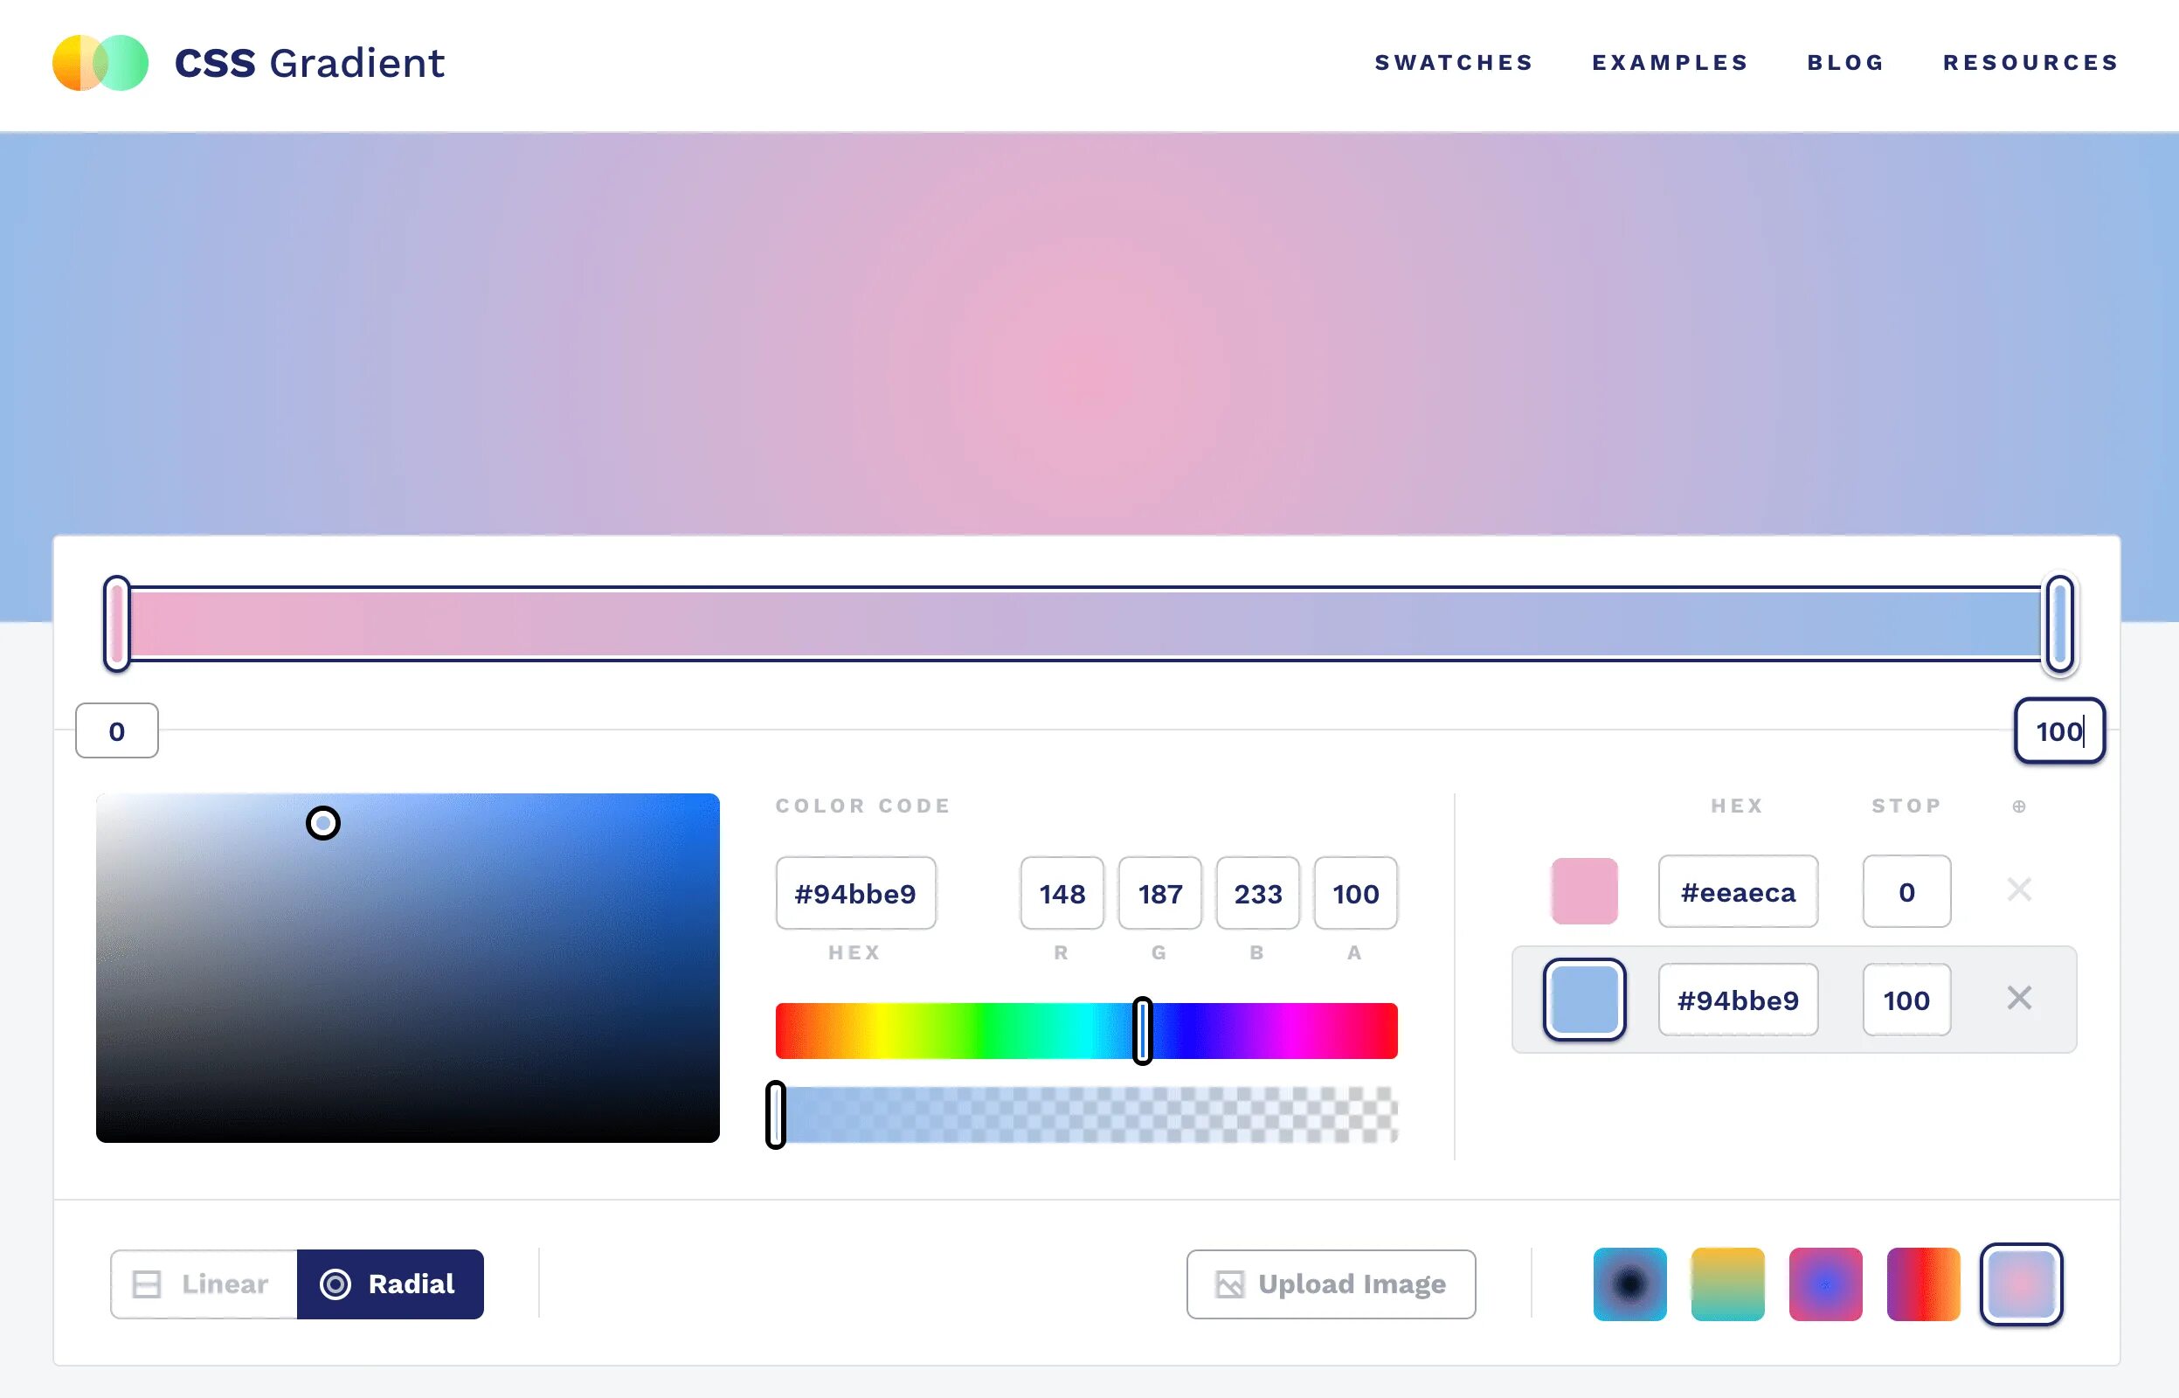2179x1398 pixels.
Task: Select the pink color stop swatch
Action: pyautogui.click(x=1584, y=890)
